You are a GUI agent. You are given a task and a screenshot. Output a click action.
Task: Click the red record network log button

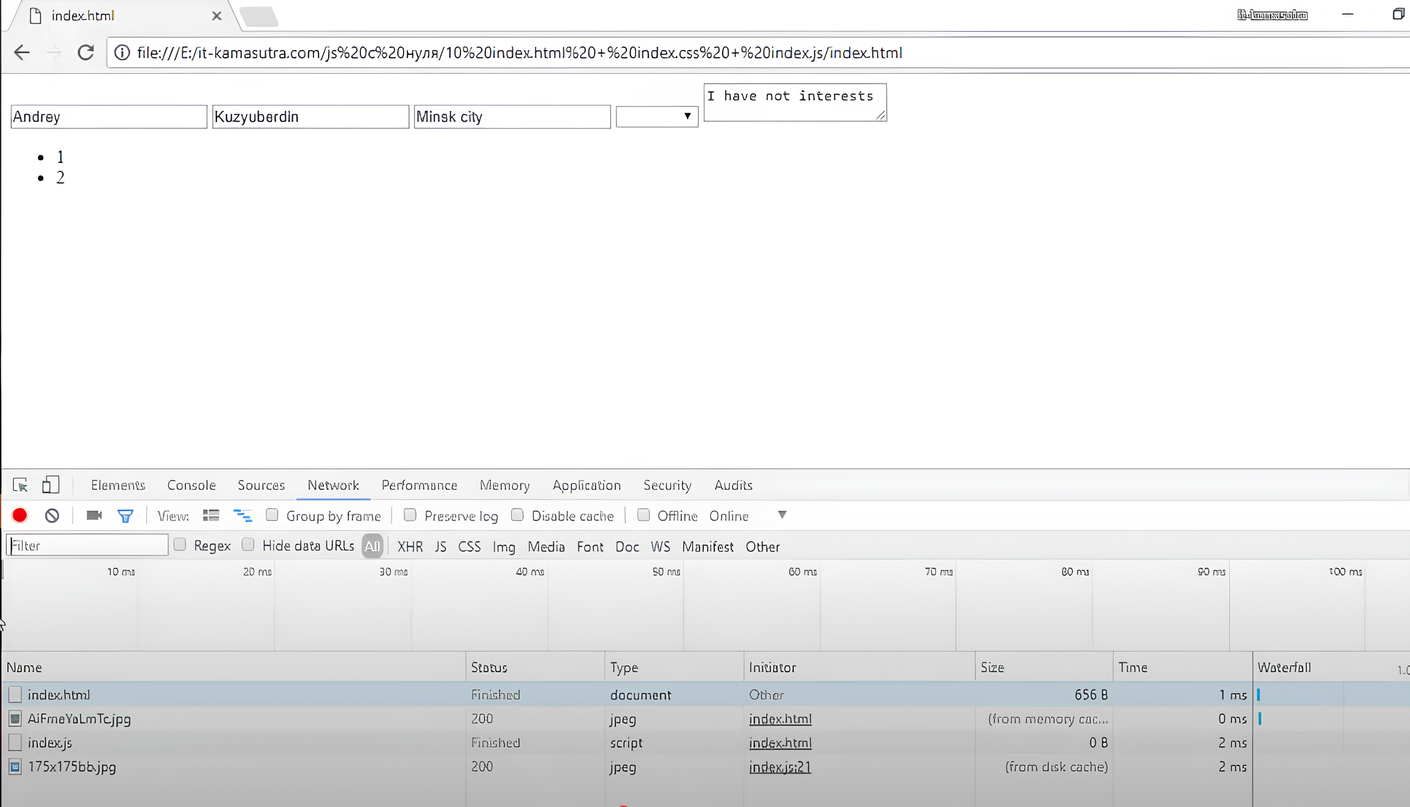(20, 516)
